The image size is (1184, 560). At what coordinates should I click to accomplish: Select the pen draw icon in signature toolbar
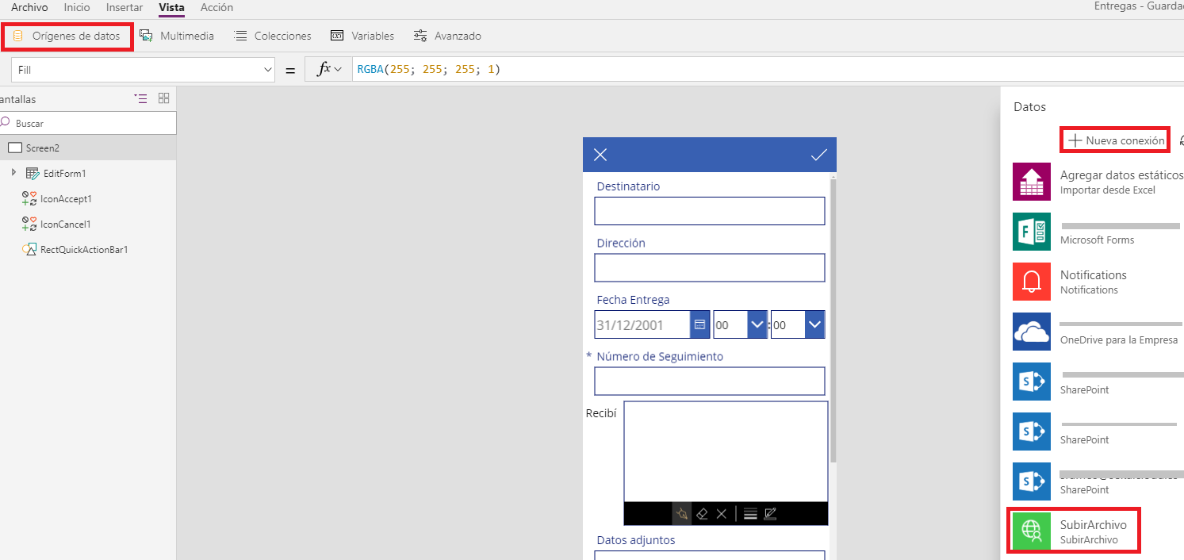[682, 514]
